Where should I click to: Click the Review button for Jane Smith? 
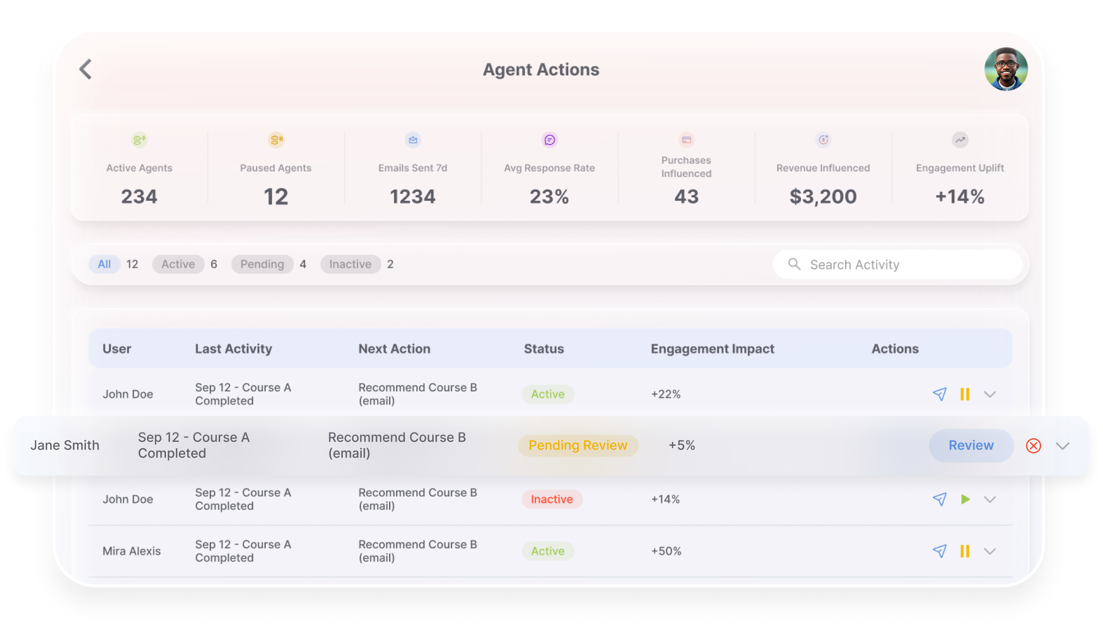[x=971, y=446]
